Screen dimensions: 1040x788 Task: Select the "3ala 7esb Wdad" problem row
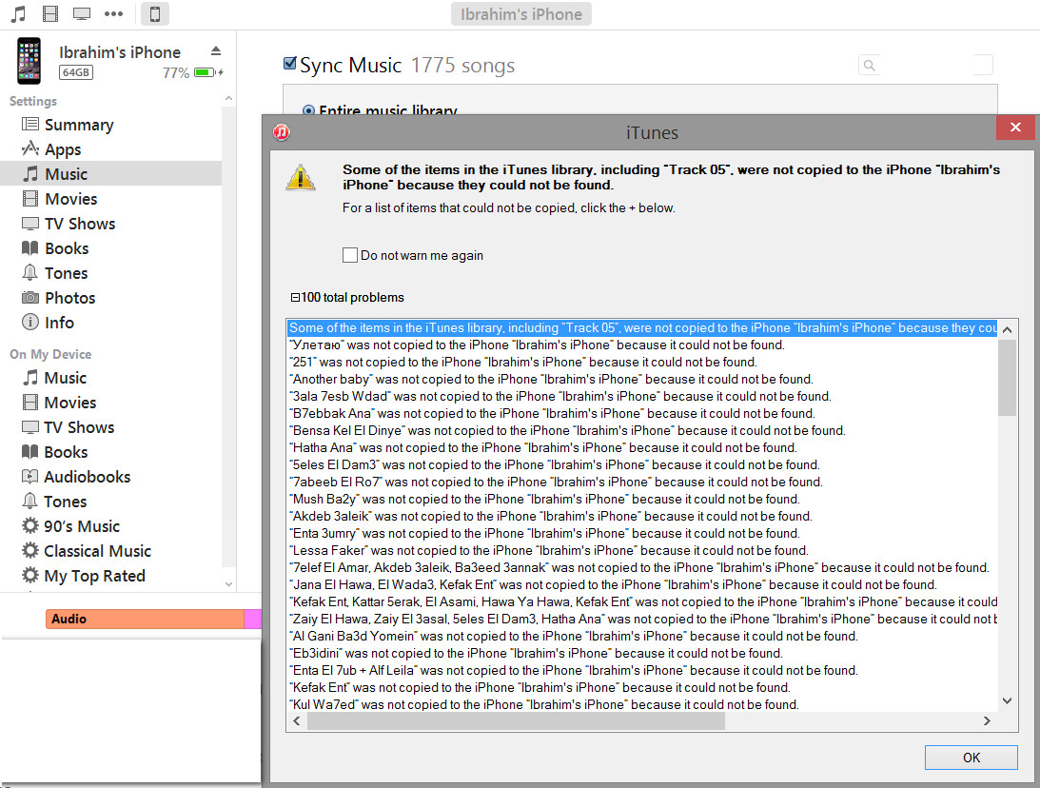(x=642, y=397)
